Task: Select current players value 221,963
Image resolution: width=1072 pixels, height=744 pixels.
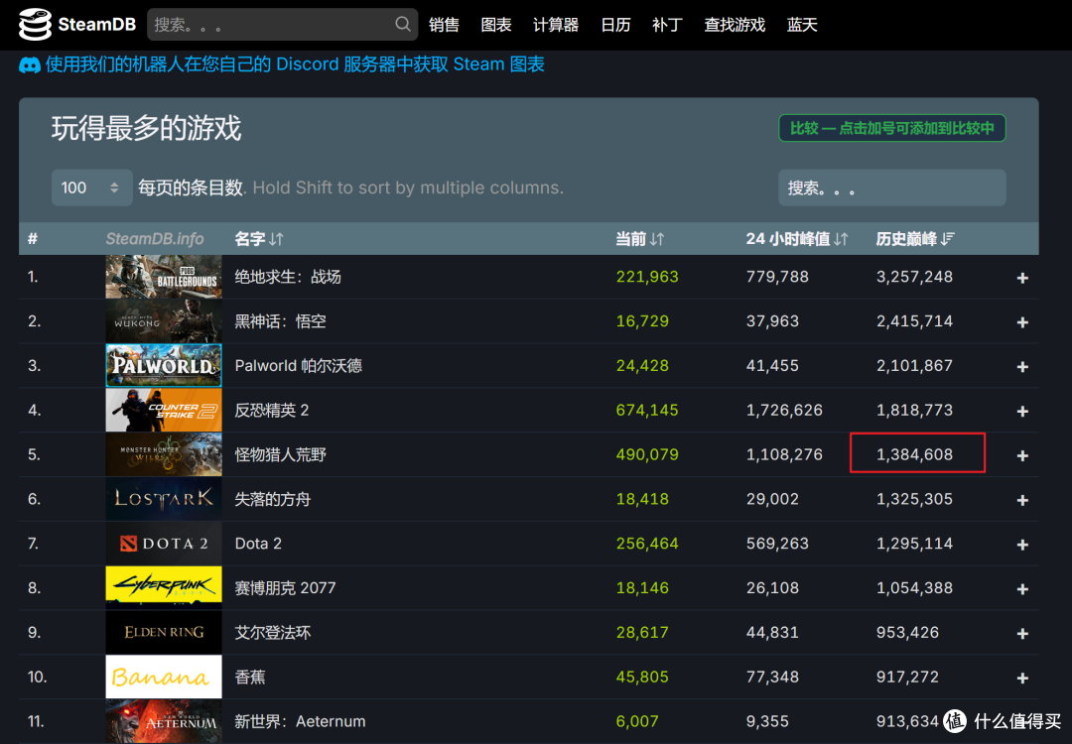Action: pos(647,277)
